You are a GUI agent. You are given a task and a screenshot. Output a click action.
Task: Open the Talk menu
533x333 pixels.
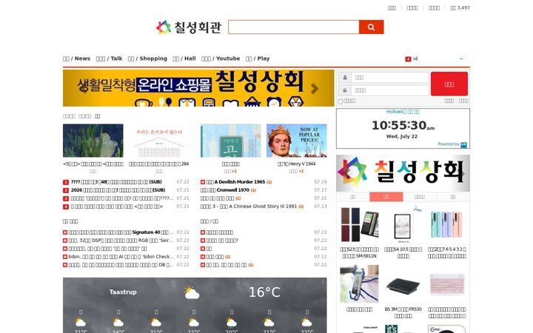click(x=109, y=58)
